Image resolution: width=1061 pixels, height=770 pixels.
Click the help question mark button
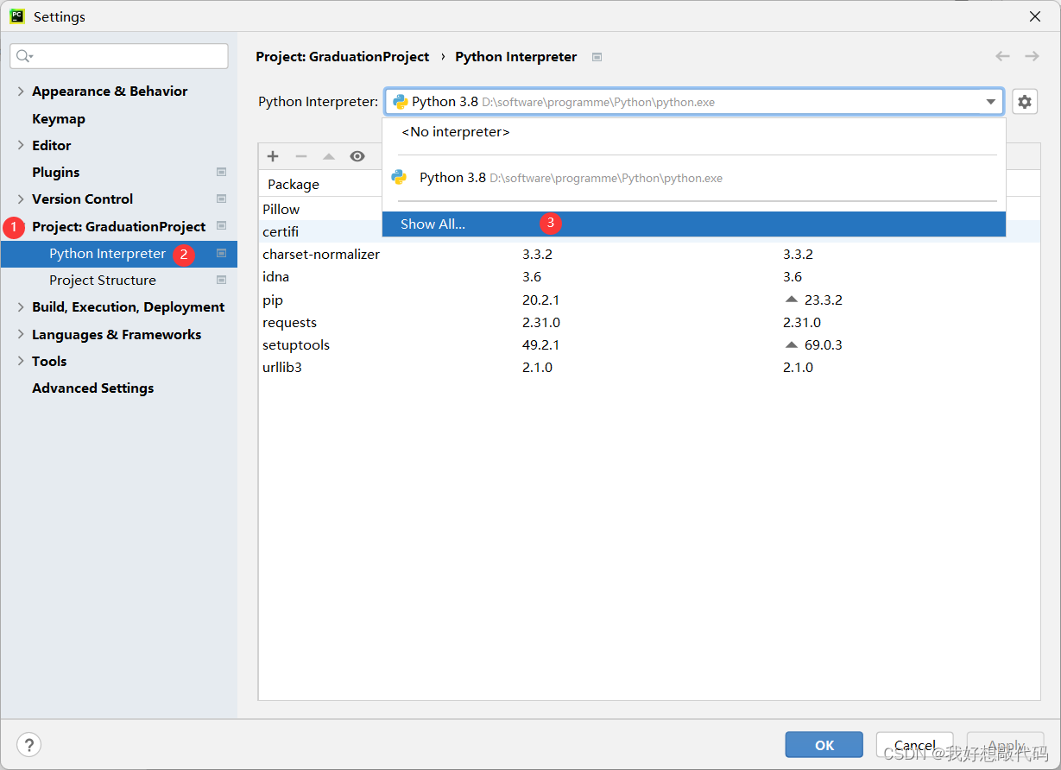[x=28, y=745]
